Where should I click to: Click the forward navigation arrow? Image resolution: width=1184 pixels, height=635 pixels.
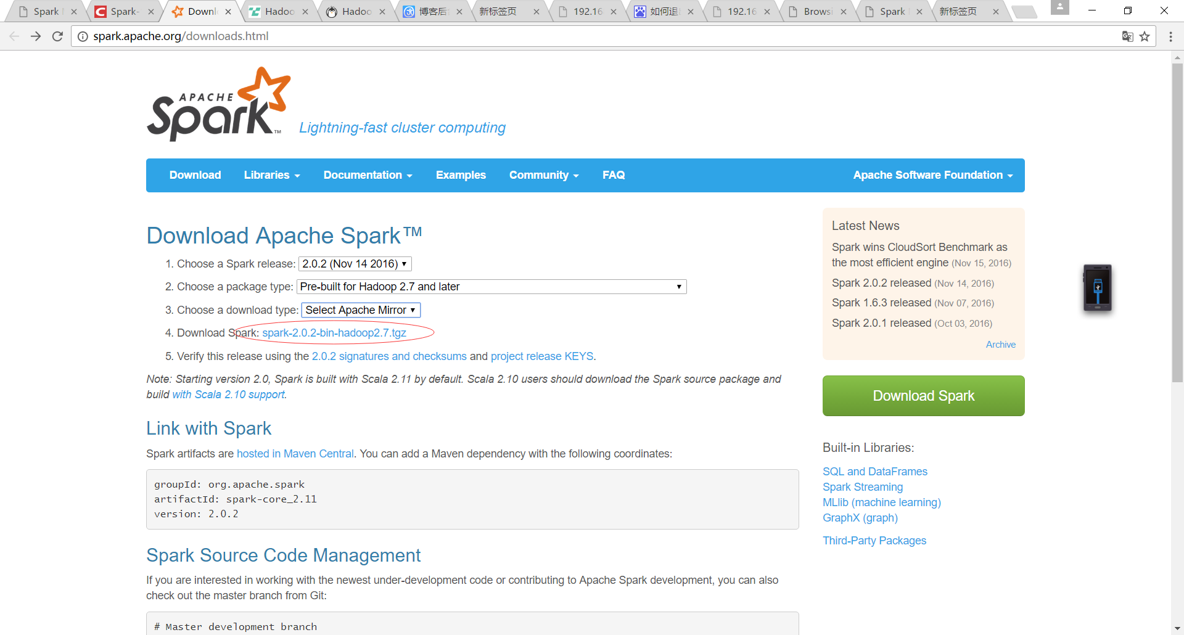(x=36, y=36)
